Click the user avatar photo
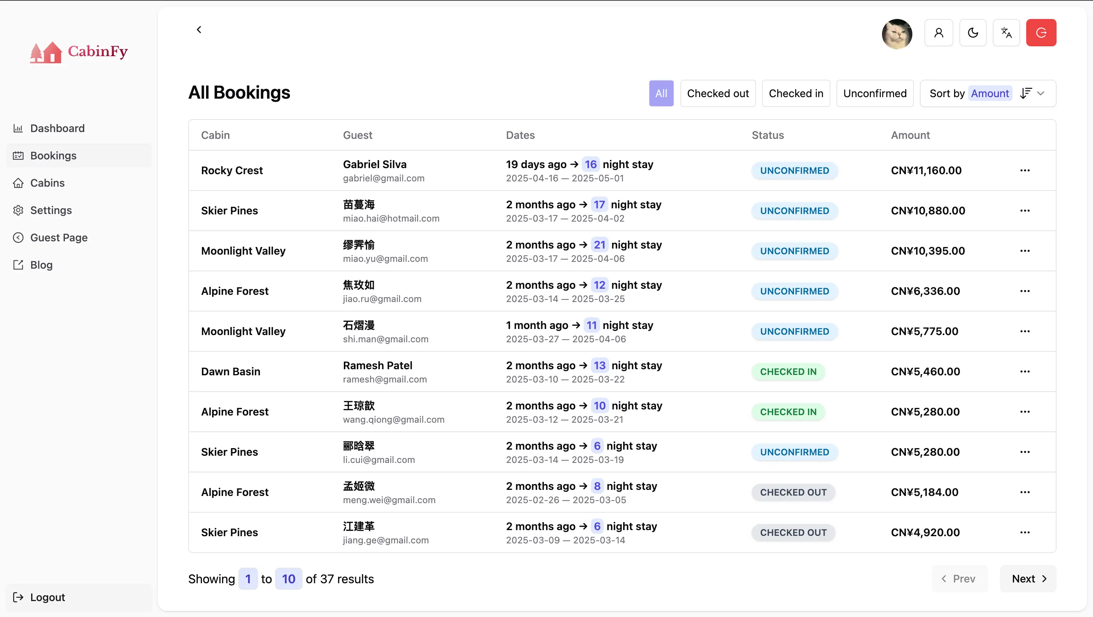This screenshot has height=617, width=1093. pyautogui.click(x=896, y=33)
